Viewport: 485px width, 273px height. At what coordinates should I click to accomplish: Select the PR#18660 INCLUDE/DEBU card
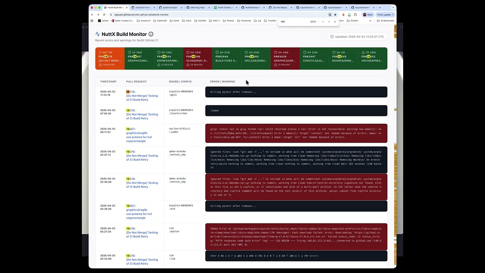click(256, 58)
